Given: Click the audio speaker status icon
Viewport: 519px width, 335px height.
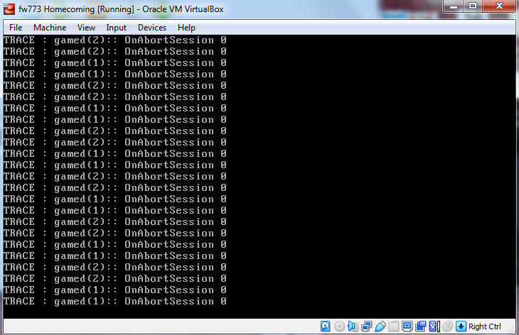Looking at the screenshot, I should tap(353, 326).
